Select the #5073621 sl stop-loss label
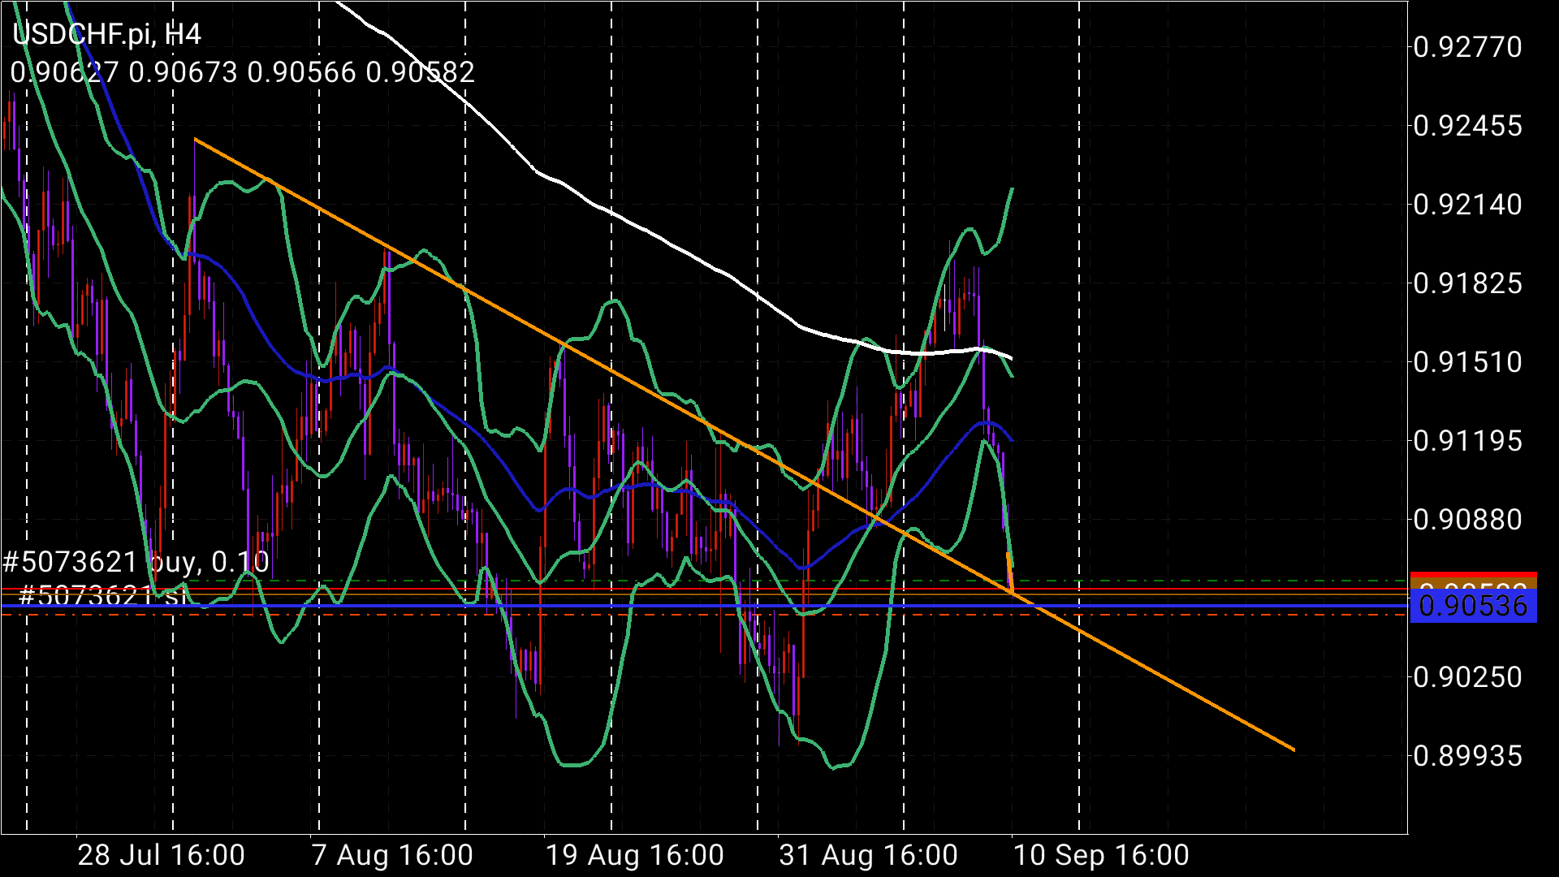Screen dimensions: 1559x877 (x=101, y=597)
